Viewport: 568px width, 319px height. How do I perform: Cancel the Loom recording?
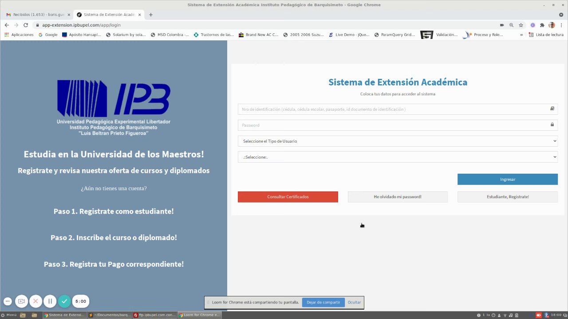[x=36, y=301]
